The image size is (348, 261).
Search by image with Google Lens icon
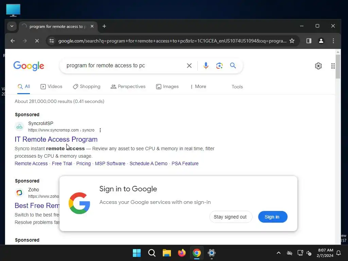pos(219,66)
